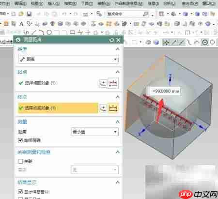The height and width of the screenshot is (199, 218).
Task: Toggle the snap midpoint line icon
Action: (x=182, y=42)
